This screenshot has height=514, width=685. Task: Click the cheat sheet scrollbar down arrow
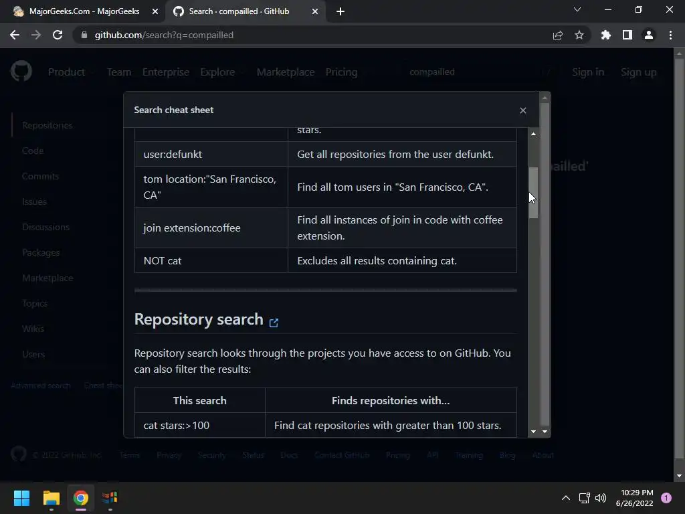pyautogui.click(x=533, y=432)
